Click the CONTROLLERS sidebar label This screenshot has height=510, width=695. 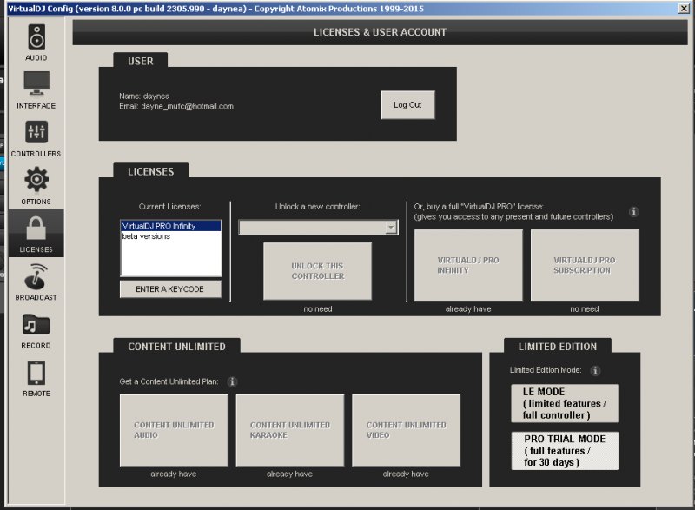click(36, 154)
